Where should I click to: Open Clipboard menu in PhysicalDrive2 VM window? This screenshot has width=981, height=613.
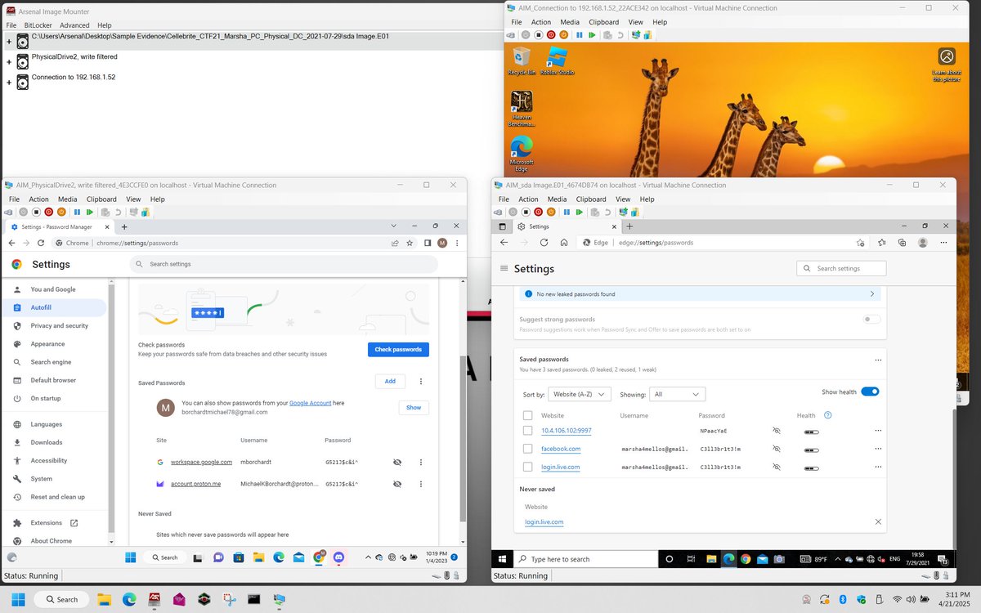pos(101,199)
